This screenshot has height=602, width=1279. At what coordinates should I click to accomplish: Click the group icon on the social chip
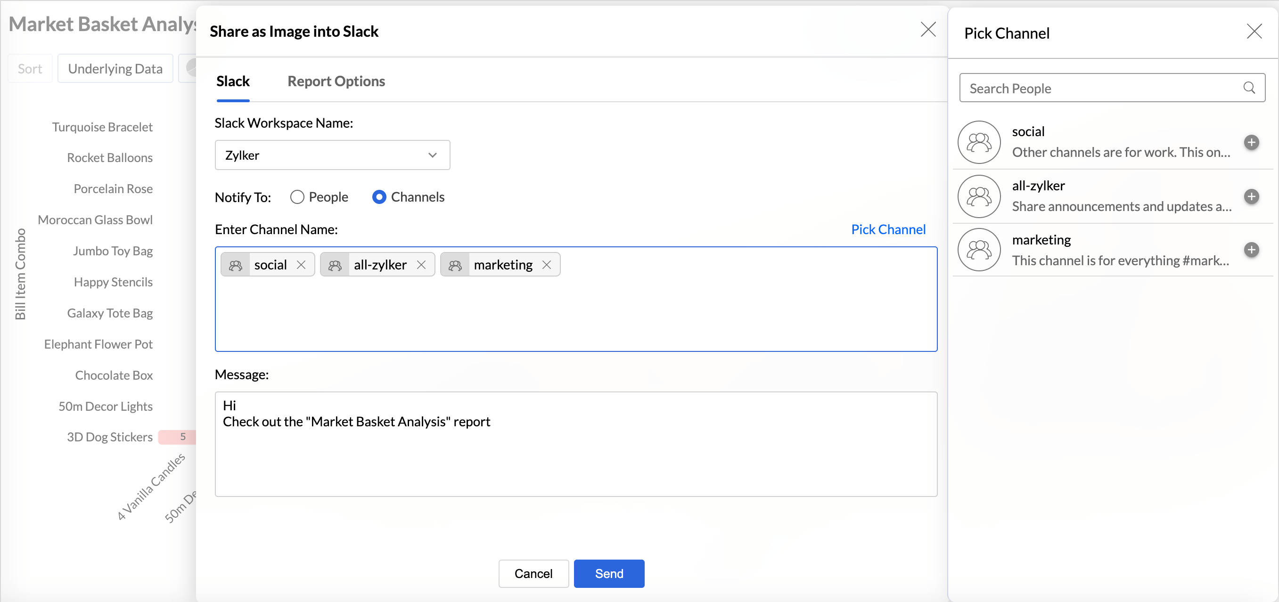pos(235,265)
